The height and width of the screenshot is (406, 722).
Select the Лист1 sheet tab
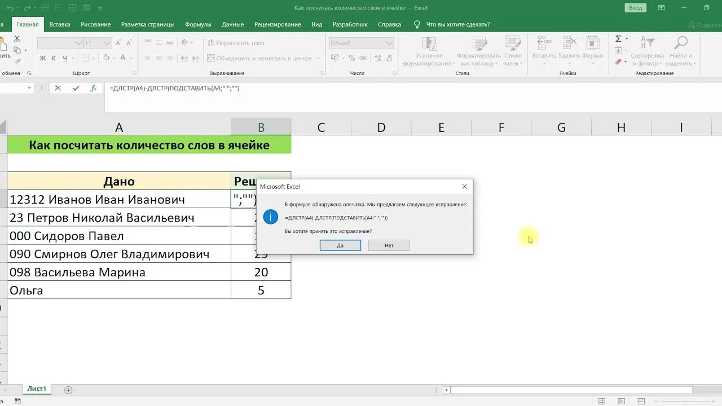point(37,389)
